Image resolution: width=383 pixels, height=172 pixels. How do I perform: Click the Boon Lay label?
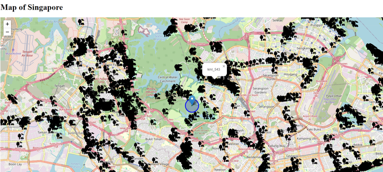(x=15, y=164)
